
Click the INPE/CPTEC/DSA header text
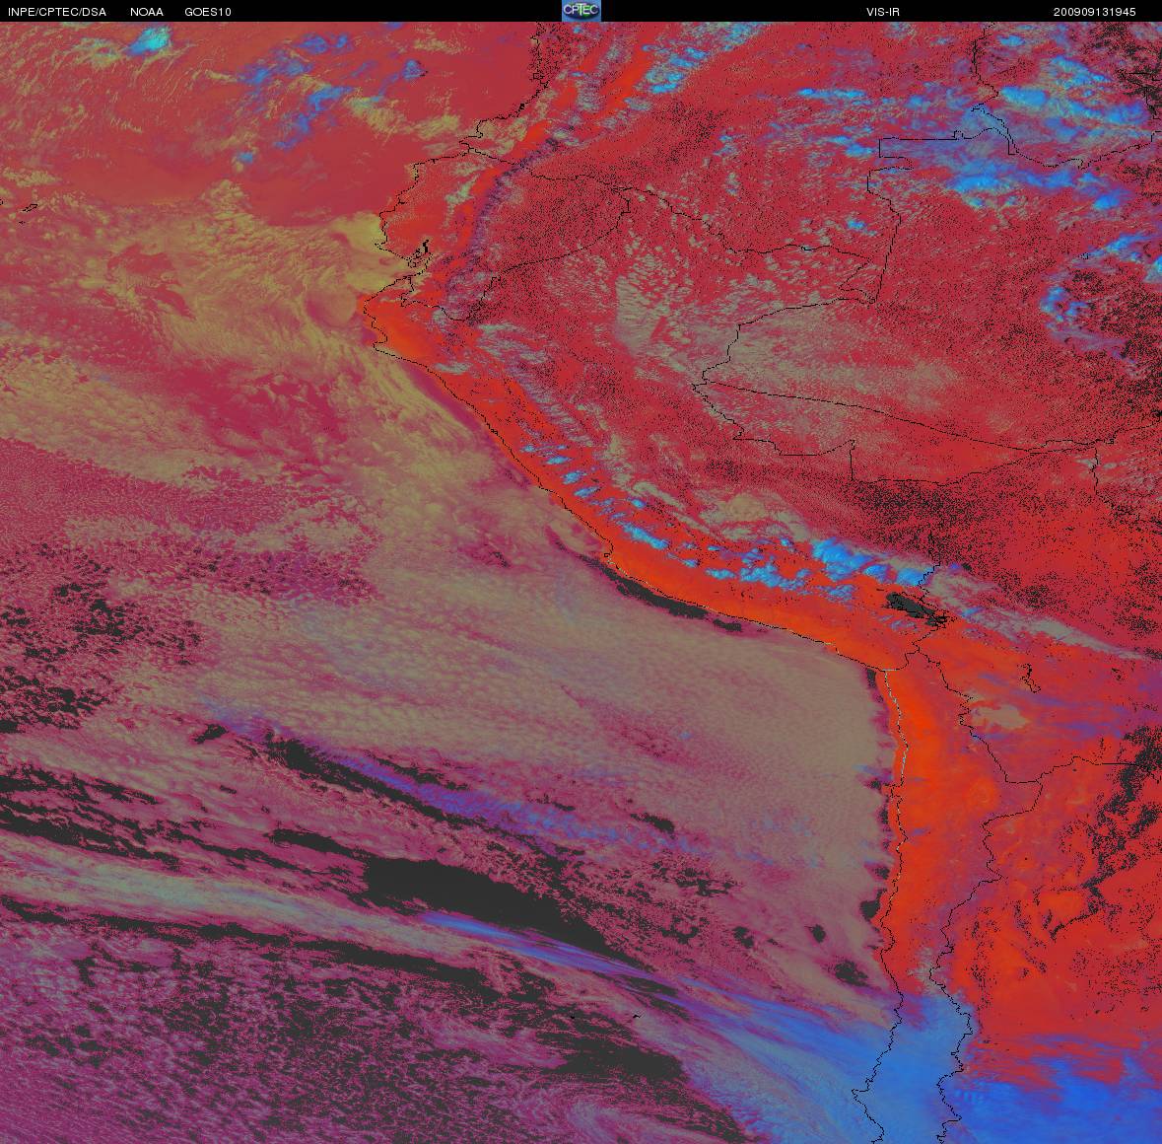(57, 12)
